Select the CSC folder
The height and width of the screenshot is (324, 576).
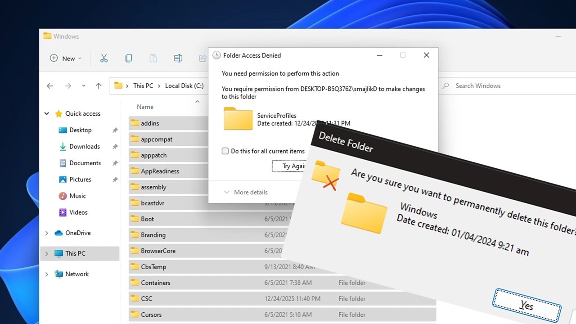282,299
